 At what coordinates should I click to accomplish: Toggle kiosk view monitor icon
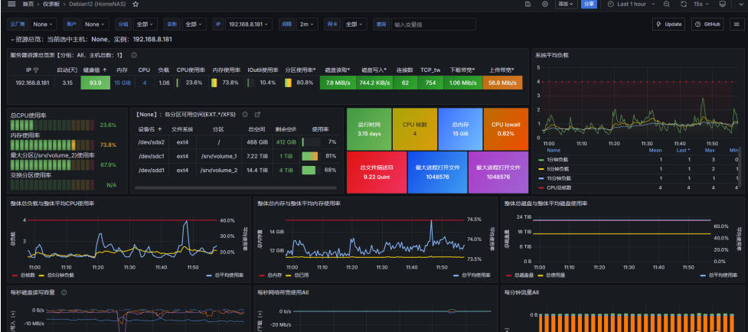coord(722,4)
